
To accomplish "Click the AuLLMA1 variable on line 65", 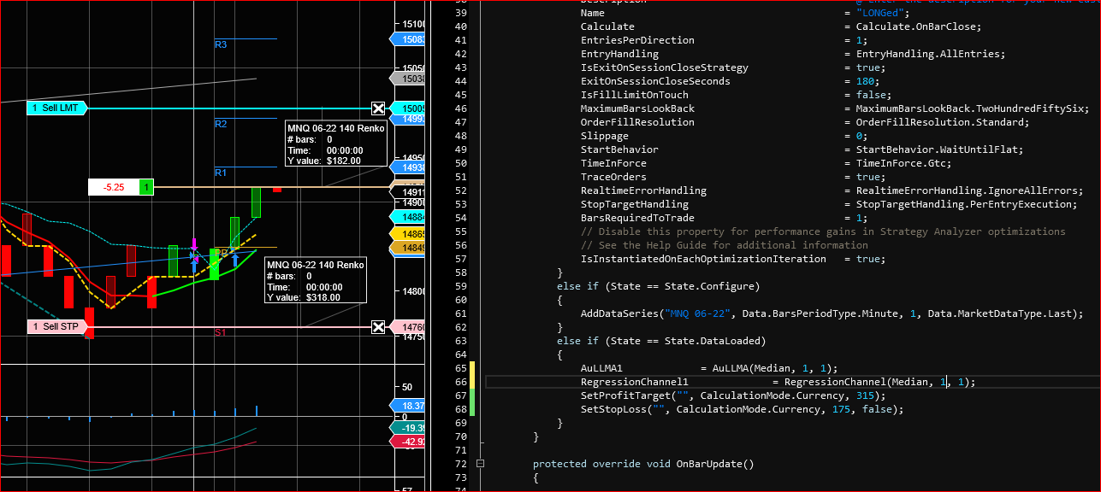I will pos(601,368).
